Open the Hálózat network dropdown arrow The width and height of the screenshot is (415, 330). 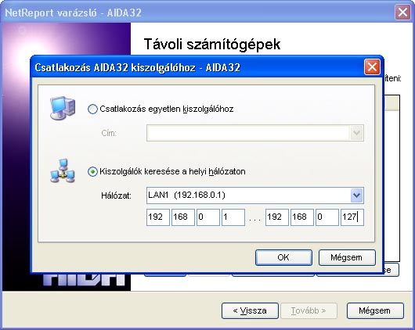(x=356, y=195)
